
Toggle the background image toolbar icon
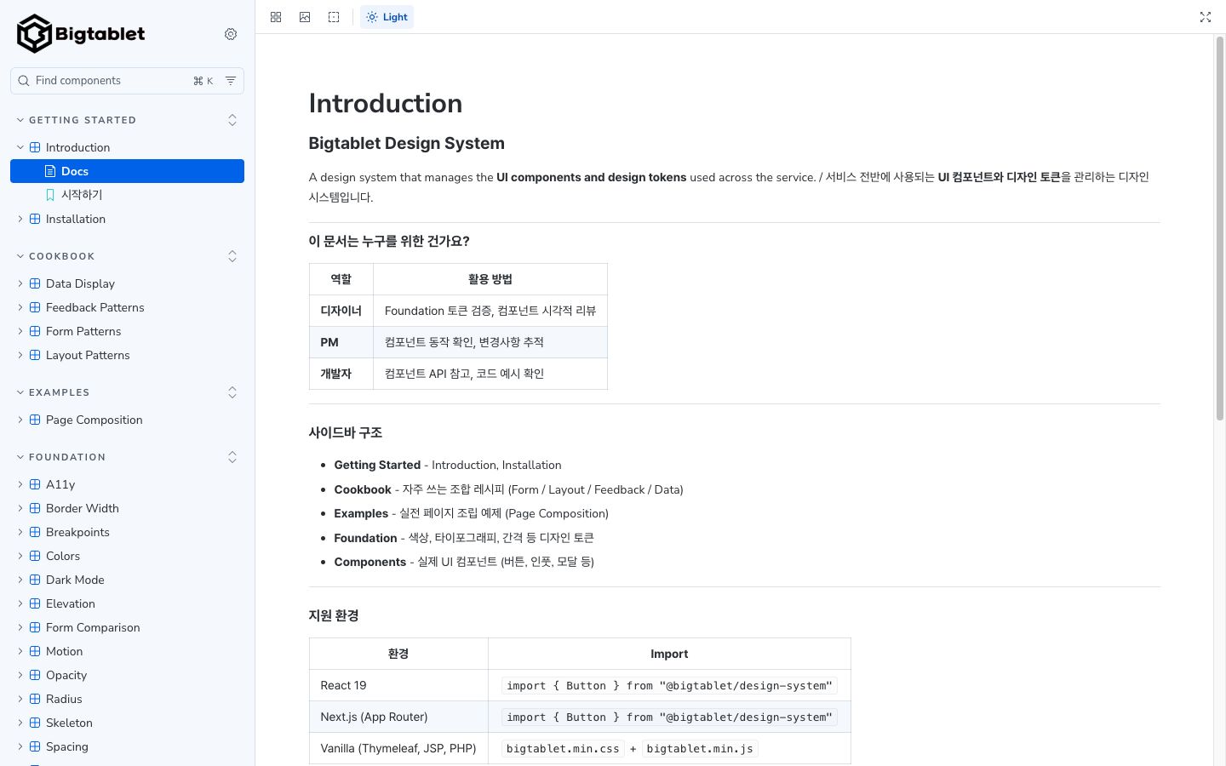[x=305, y=17]
